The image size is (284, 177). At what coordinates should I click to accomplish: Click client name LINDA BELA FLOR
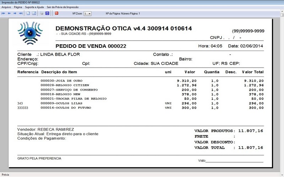[60, 55]
